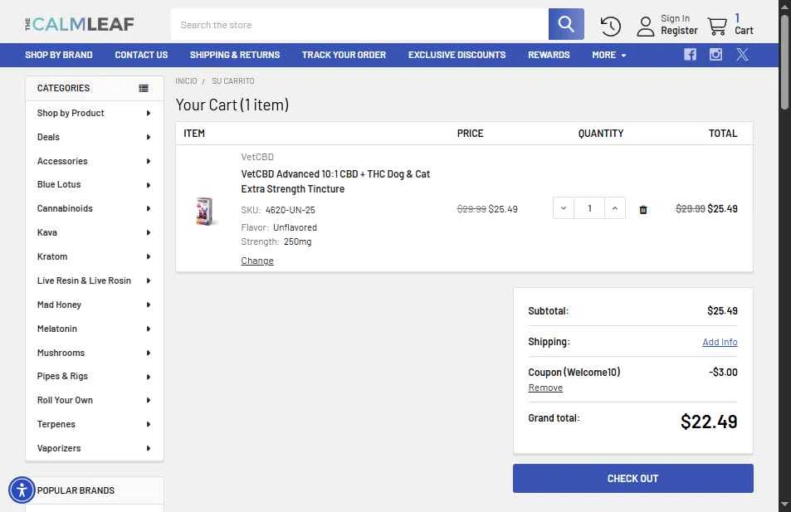Expand Shop by Product category
The width and height of the screenshot is (791, 512).
click(149, 114)
